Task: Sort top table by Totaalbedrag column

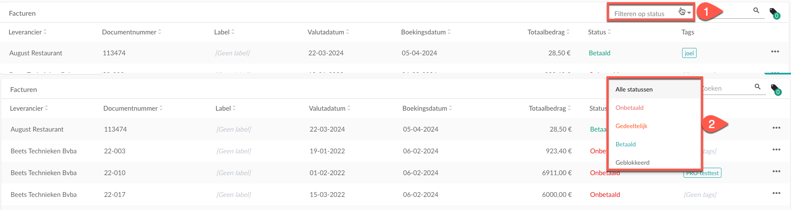Action: pos(548,32)
